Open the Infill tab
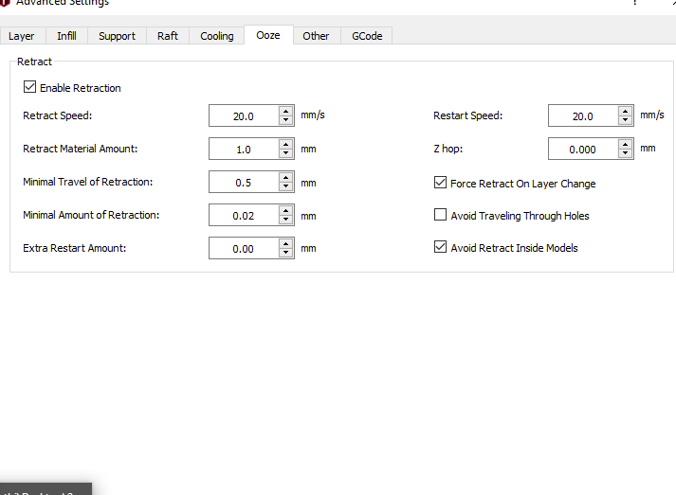The width and height of the screenshot is (676, 495). (x=66, y=36)
